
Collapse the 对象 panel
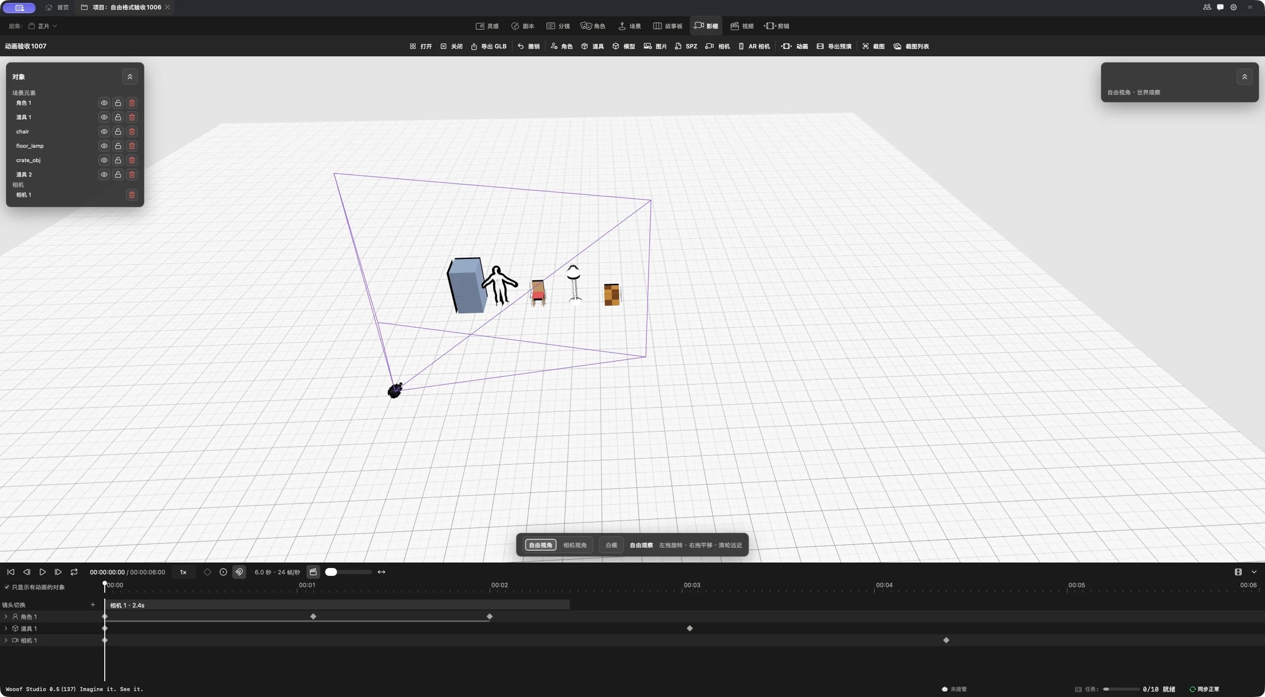click(130, 77)
